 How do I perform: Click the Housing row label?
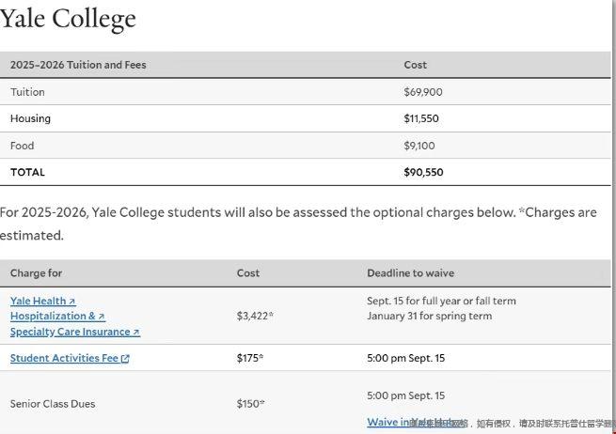point(30,118)
